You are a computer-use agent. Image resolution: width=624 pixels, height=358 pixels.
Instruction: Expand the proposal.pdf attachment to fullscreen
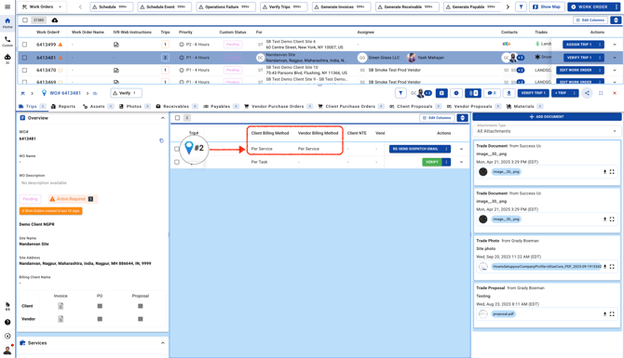coord(612,314)
